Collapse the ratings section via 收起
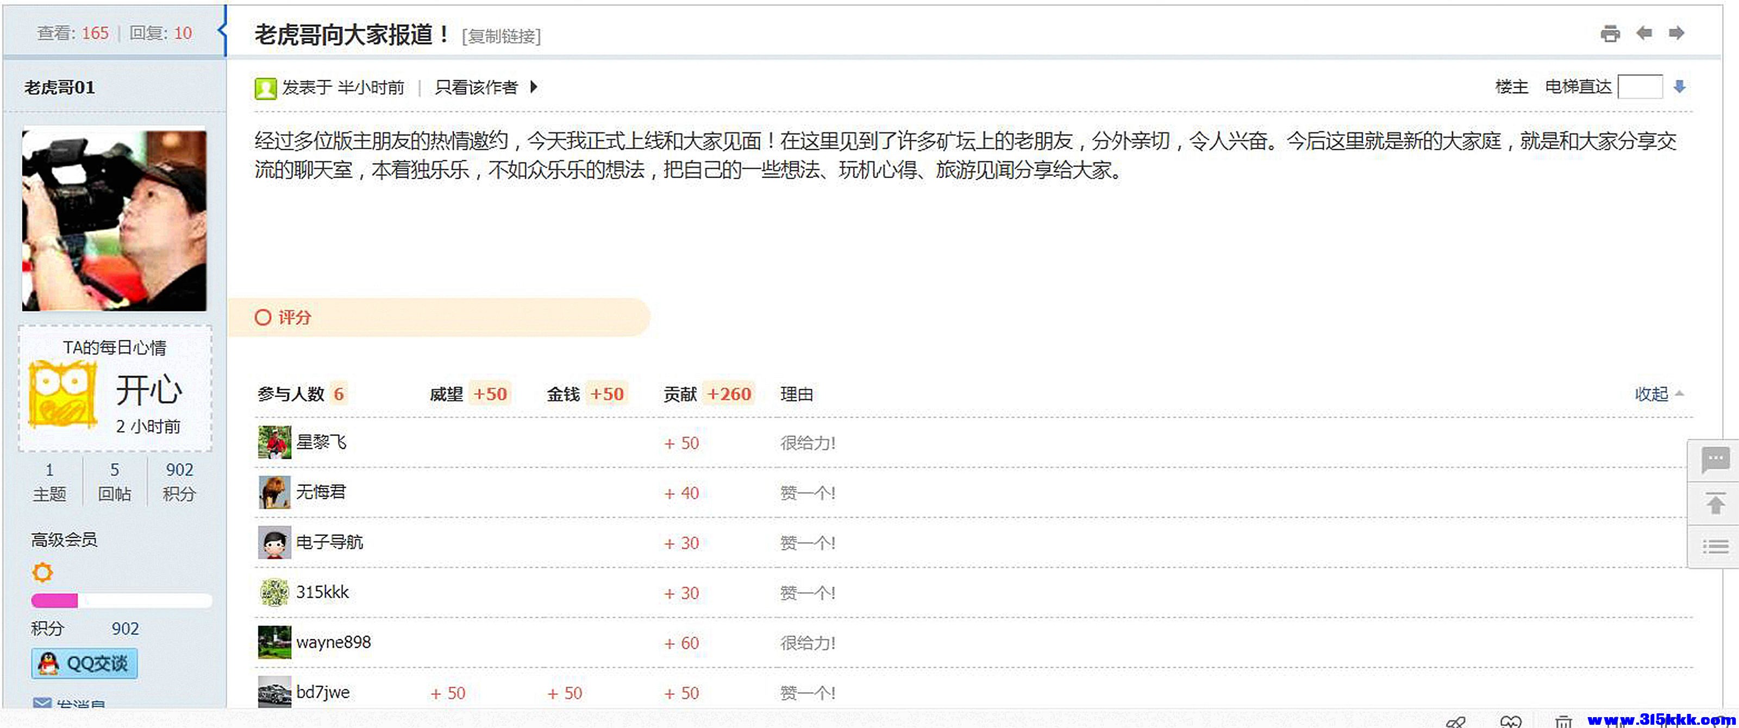This screenshot has width=1739, height=728. [1652, 394]
